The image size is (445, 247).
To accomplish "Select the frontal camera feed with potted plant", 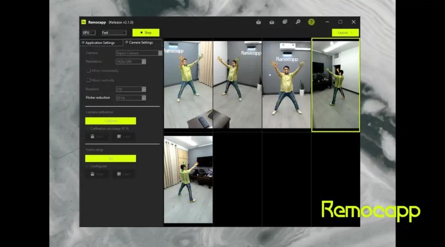I will (286, 85).
